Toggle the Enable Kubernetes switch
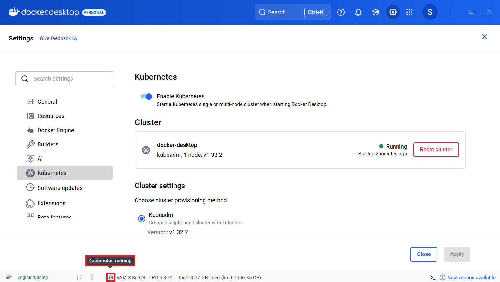Viewport: 500px width, 282px height. (146, 96)
